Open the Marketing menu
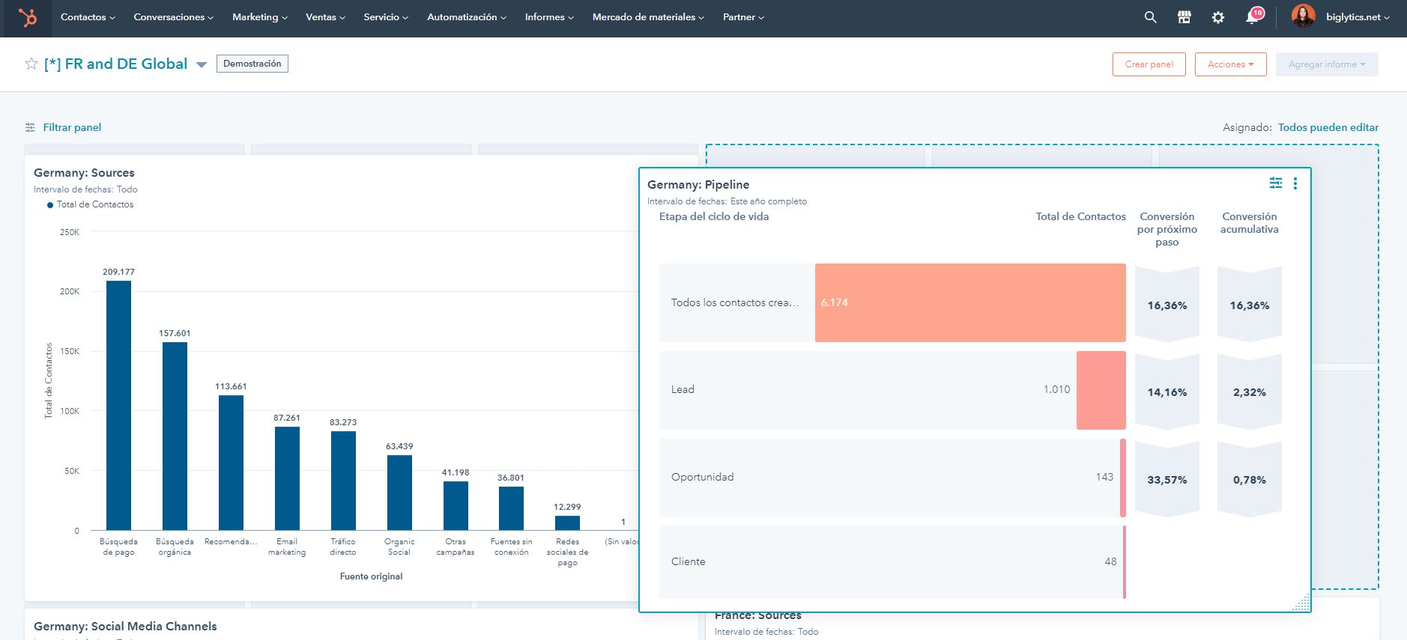 click(259, 17)
